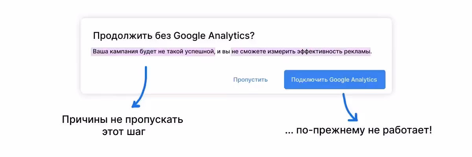472x157 pixels.
Task: Click the unhighlighted text и вы
Action: click(223, 52)
